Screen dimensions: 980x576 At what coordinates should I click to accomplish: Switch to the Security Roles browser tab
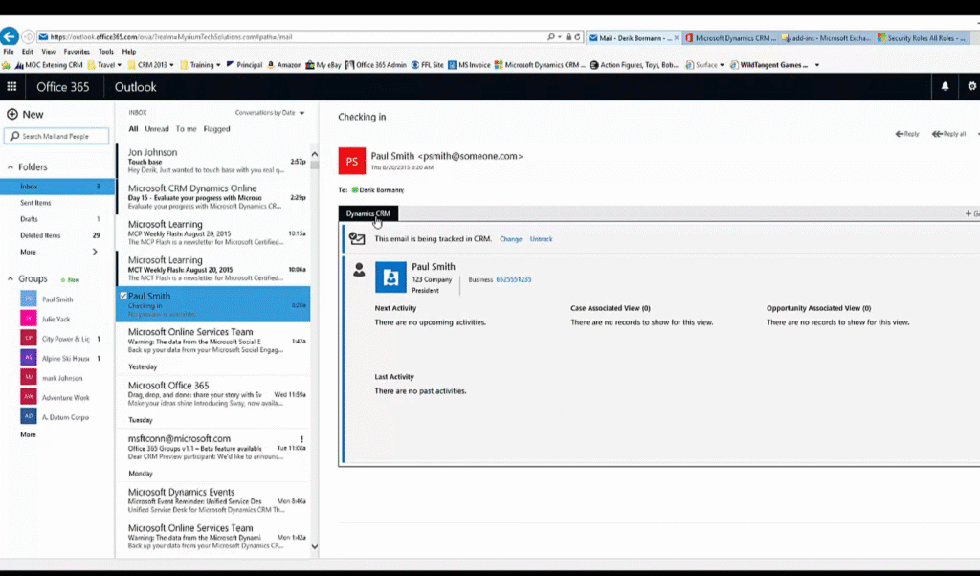pyautogui.click(x=923, y=38)
